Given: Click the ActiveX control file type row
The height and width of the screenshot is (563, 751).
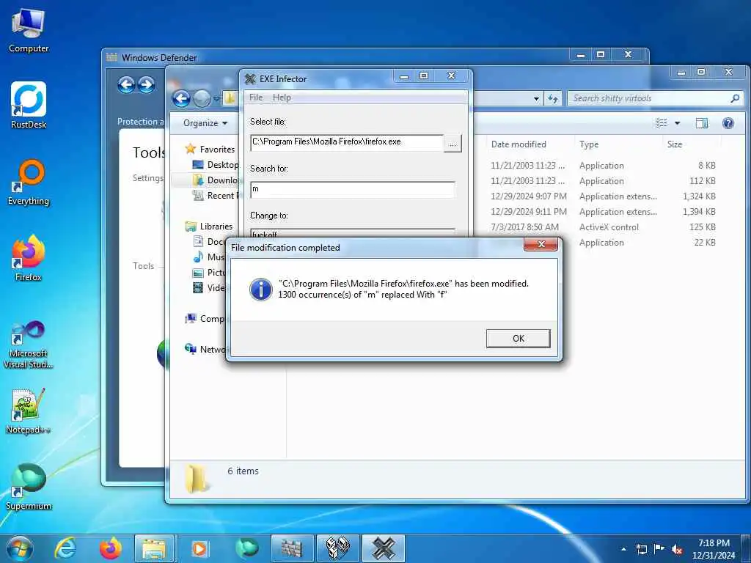Looking at the screenshot, I should coord(609,227).
